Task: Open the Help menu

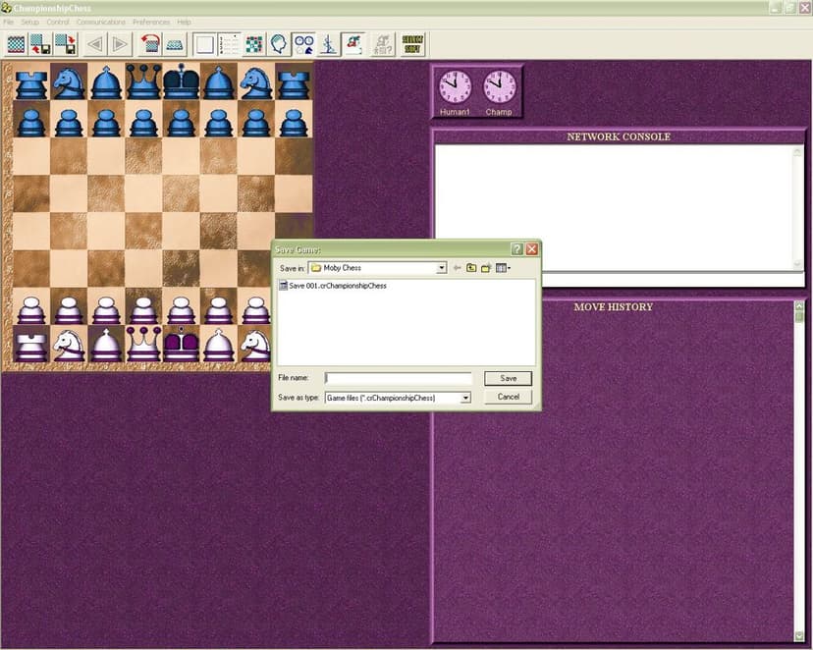Action: 184,22
